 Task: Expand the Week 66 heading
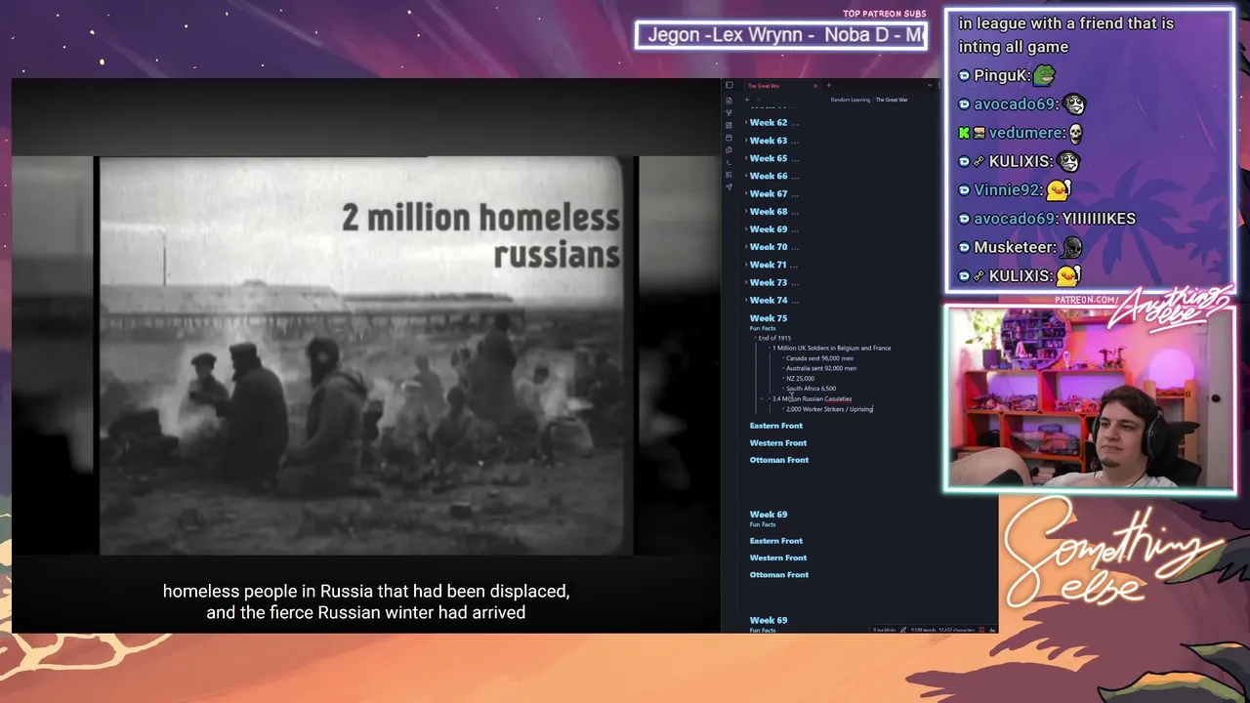pyautogui.click(x=746, y=176)
